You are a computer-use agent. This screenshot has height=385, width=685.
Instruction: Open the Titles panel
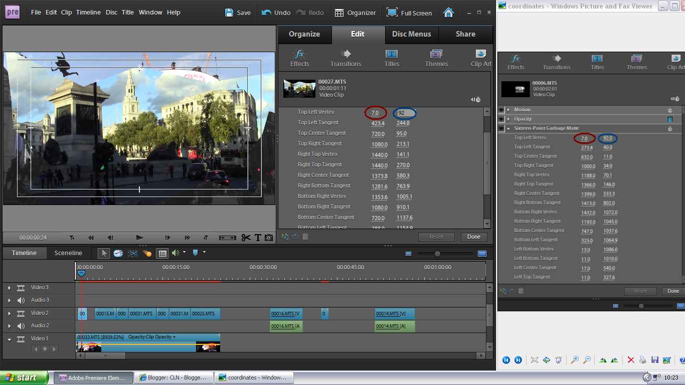pyautogui.click(x=392, y=58)
